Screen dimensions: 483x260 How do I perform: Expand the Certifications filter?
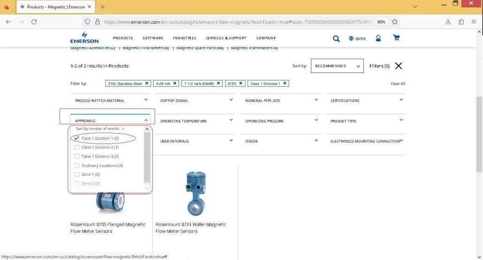[x=365, y=101]
